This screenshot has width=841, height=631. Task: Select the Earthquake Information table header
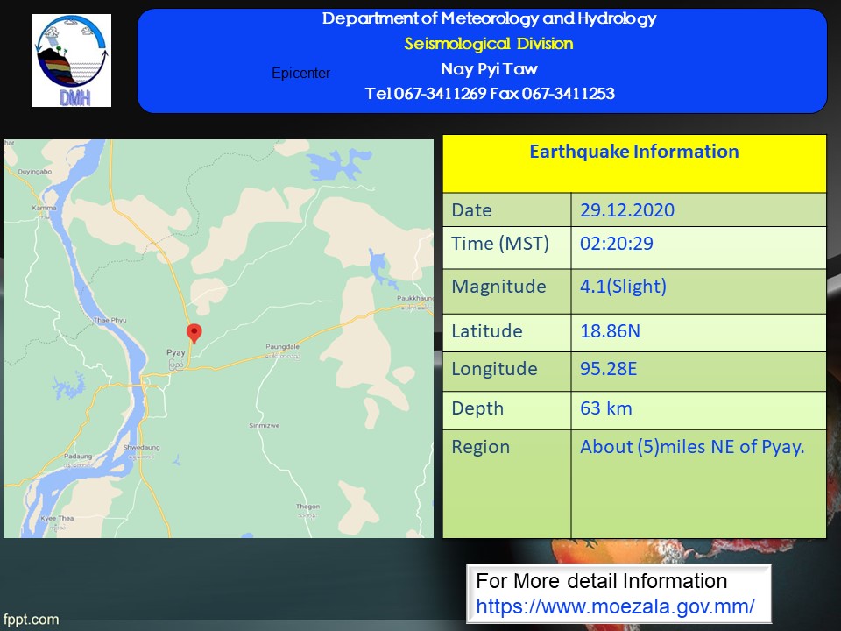pyautogui.click(x=633, y=152)
